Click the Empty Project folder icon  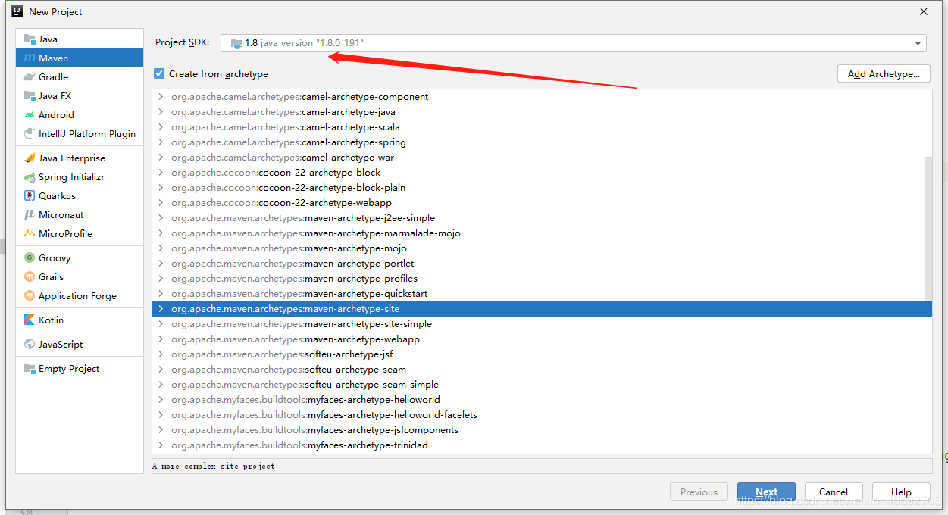pyautogui.click(x=30, y=369)
